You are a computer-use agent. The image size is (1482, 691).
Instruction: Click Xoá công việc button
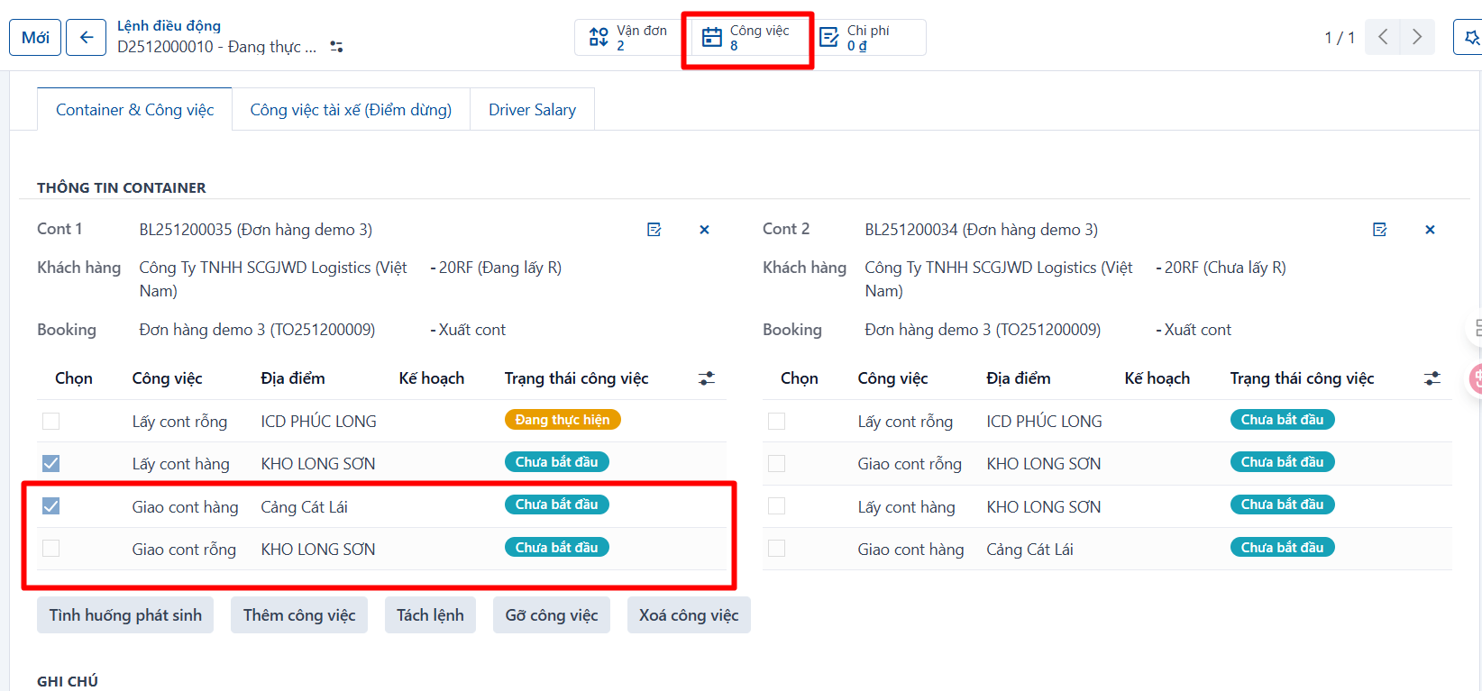point(689,615)
